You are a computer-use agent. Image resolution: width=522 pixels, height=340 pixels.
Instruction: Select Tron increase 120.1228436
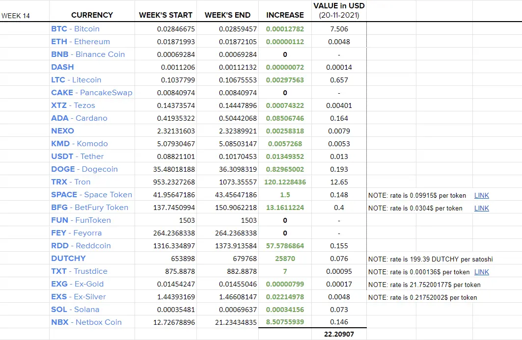click(285, 182)
